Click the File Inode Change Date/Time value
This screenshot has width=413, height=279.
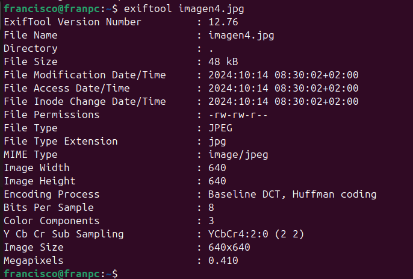pos(283,102)
